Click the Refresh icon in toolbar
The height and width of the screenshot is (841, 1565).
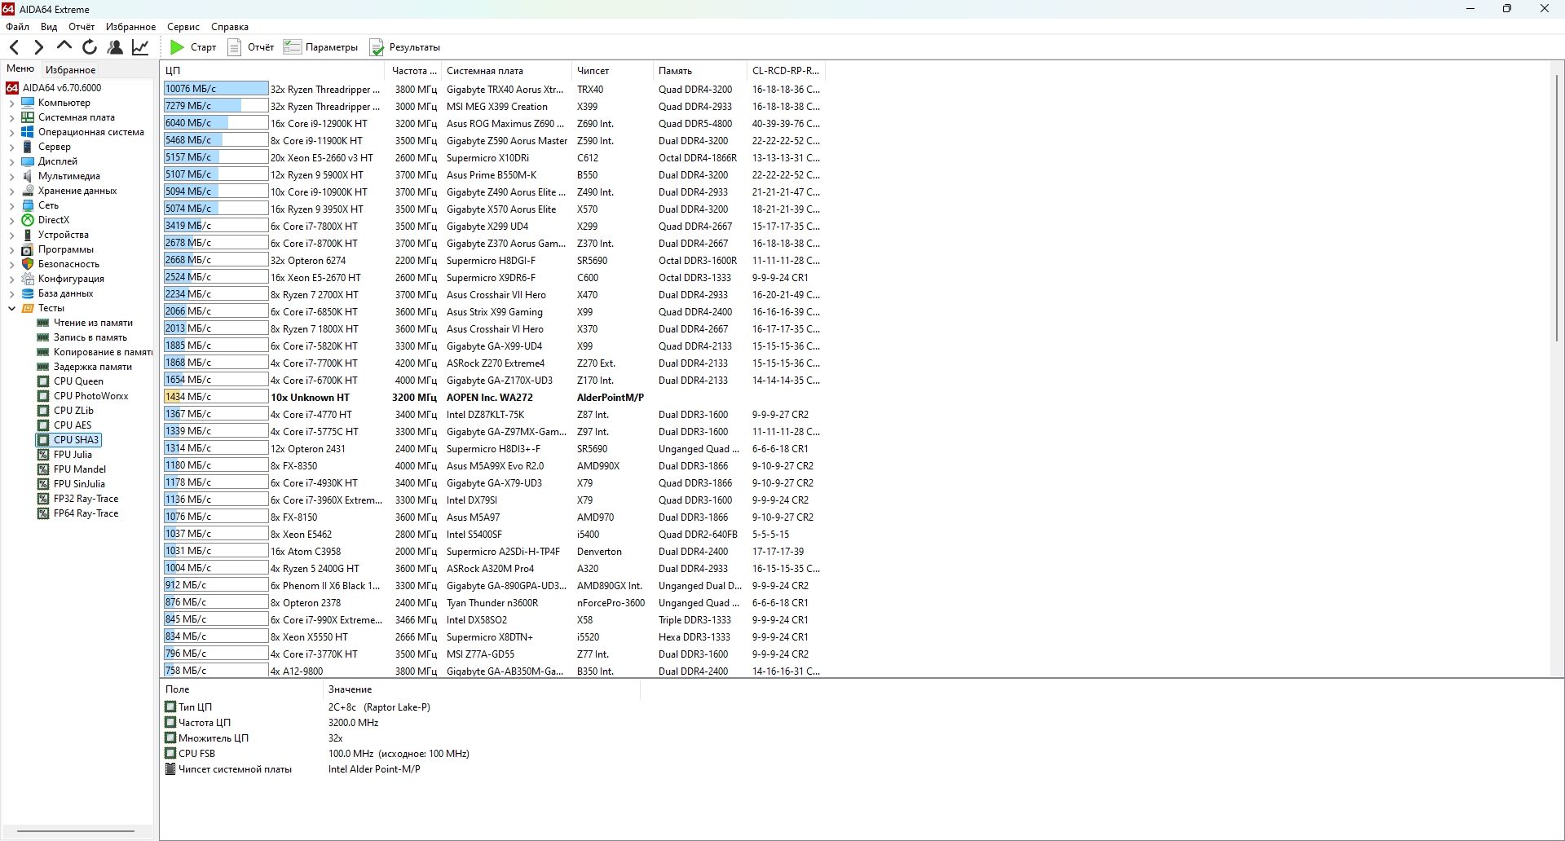click(x=90, y=47)
